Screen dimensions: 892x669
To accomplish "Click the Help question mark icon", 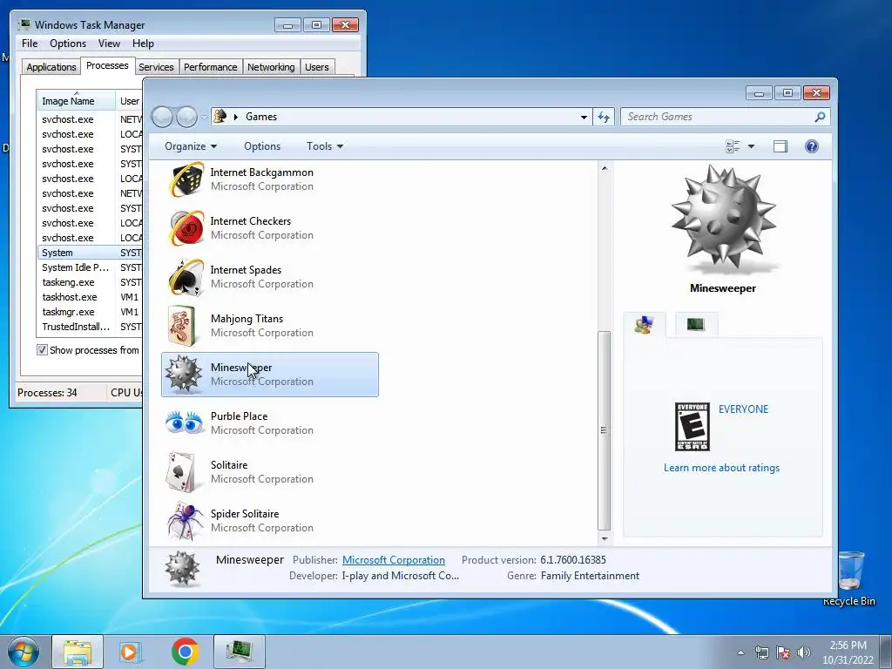I will (x=811, y=146).
